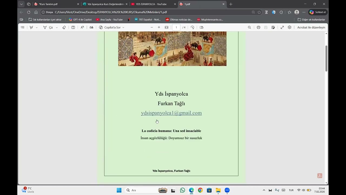
Task: Toggle fit to width view
Action: [167, 27]
